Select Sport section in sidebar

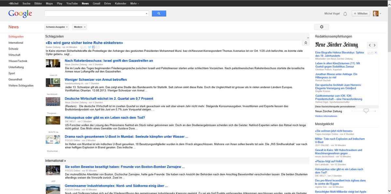12,73
